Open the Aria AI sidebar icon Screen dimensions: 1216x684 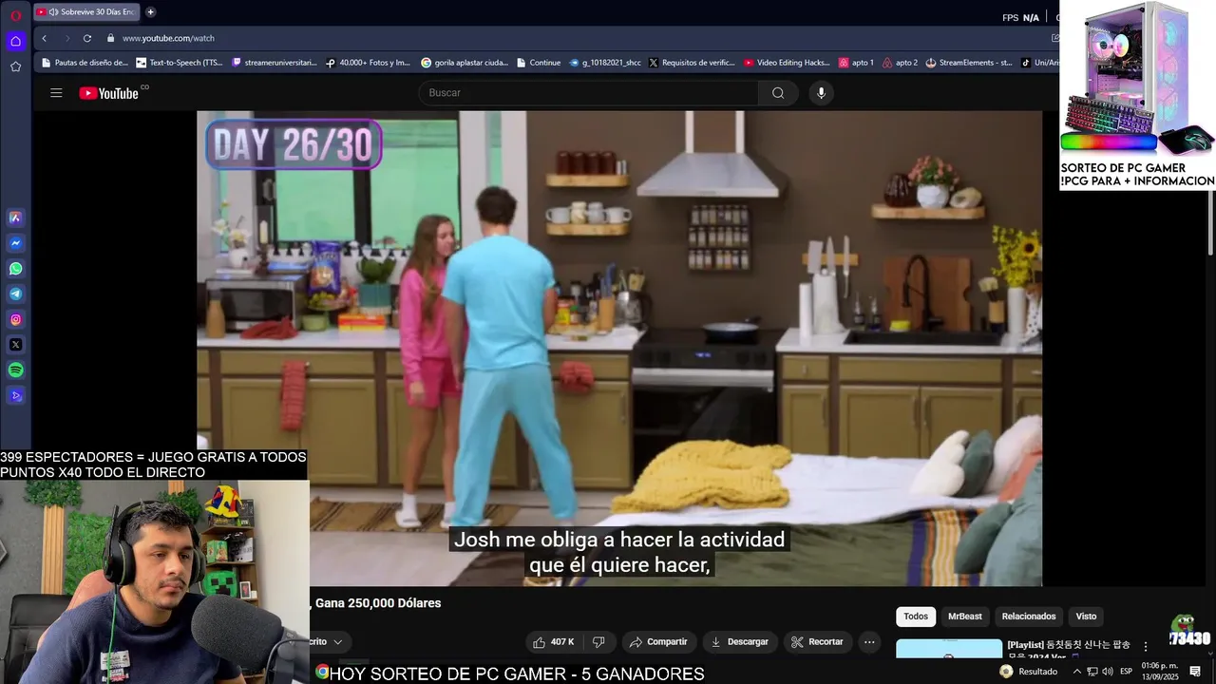pyautogui.click(x=15, y=218)
